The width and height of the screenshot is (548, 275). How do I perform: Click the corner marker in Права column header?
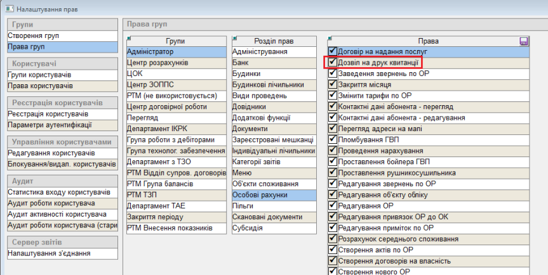330,39
